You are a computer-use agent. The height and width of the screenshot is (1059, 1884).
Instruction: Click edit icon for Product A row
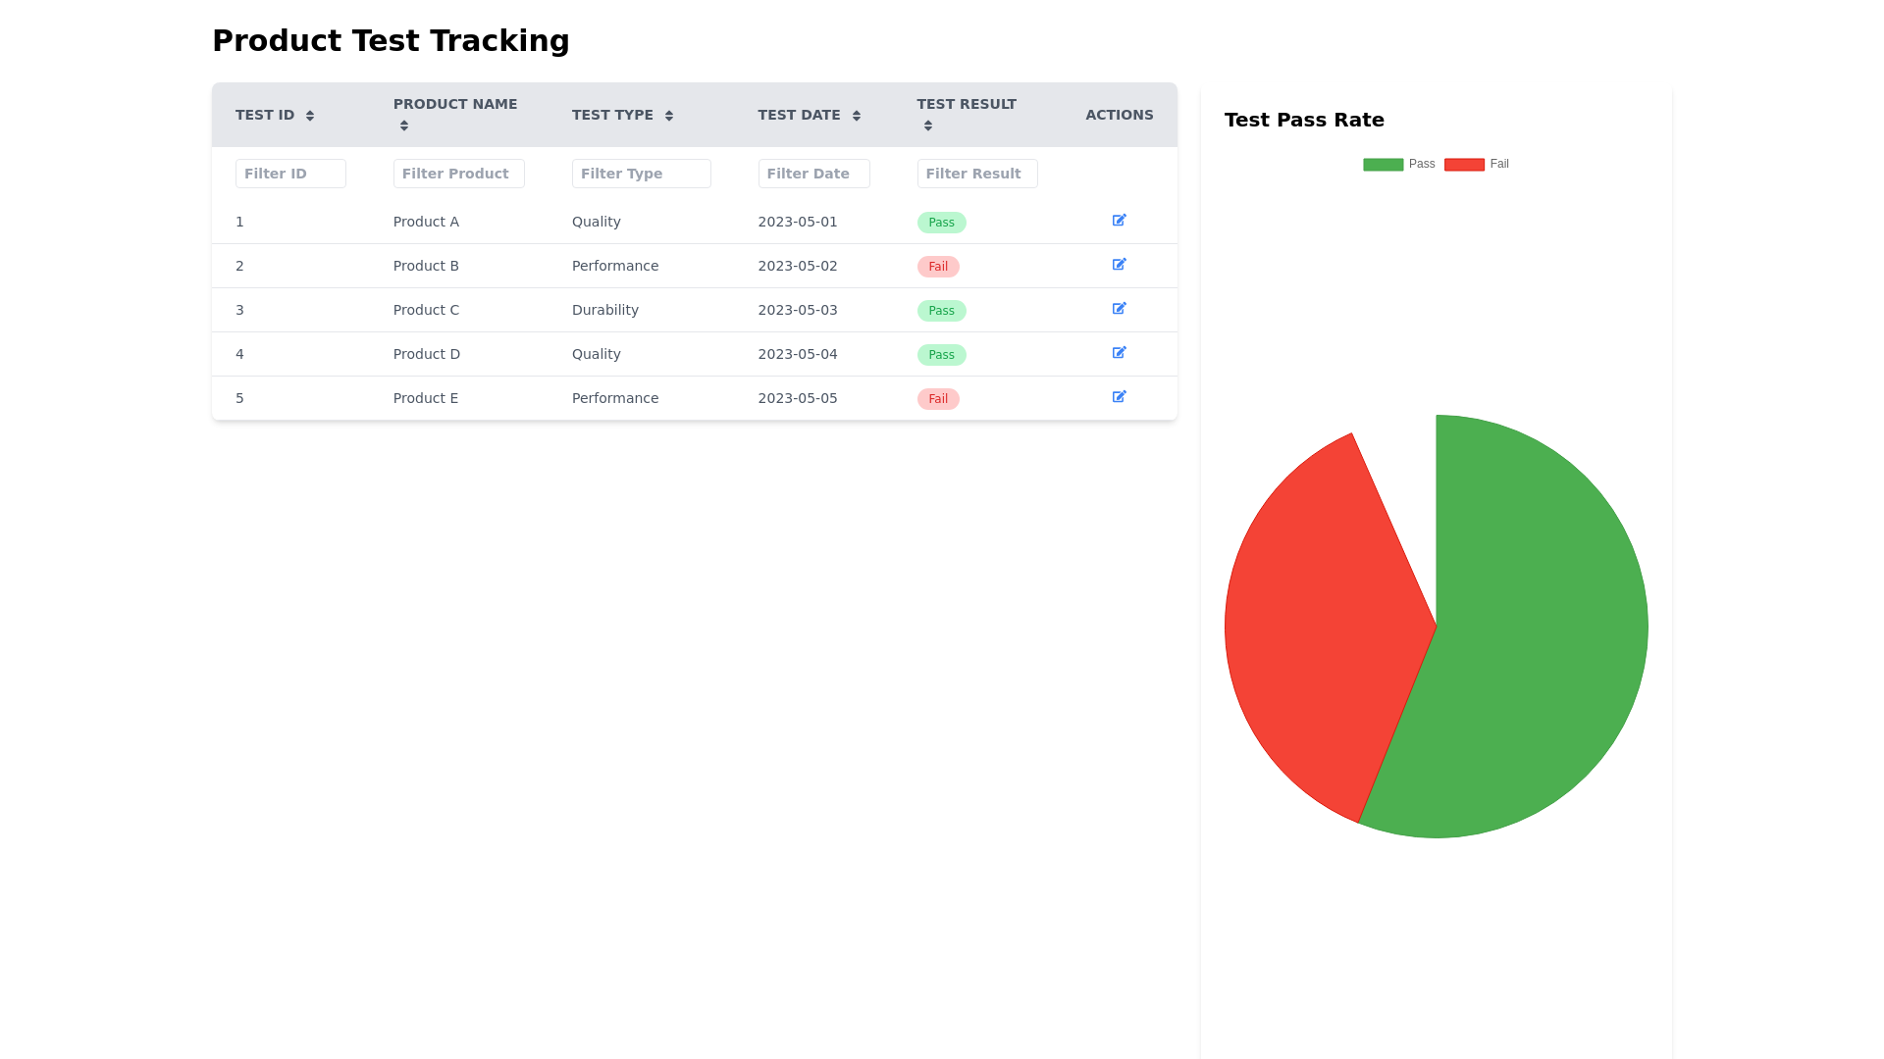1119,221
